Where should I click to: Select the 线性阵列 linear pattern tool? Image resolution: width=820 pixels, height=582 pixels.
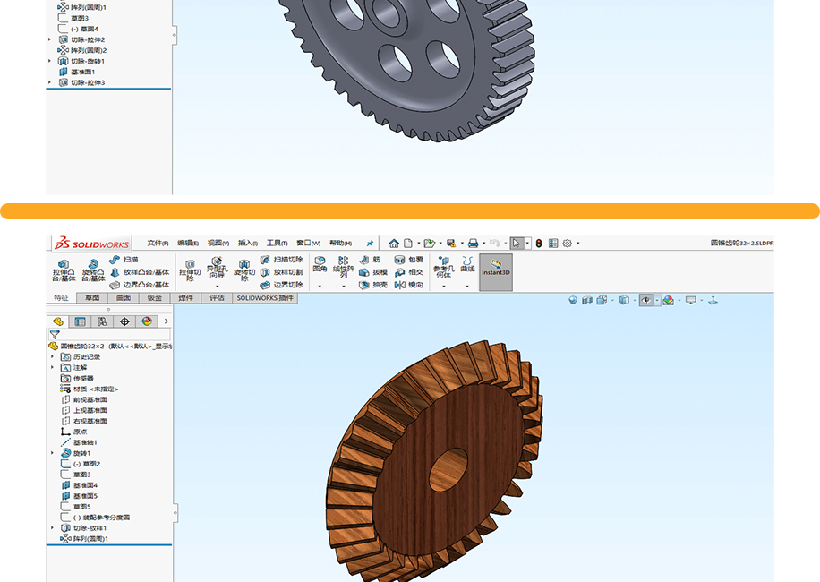click(x=344, y=267)
